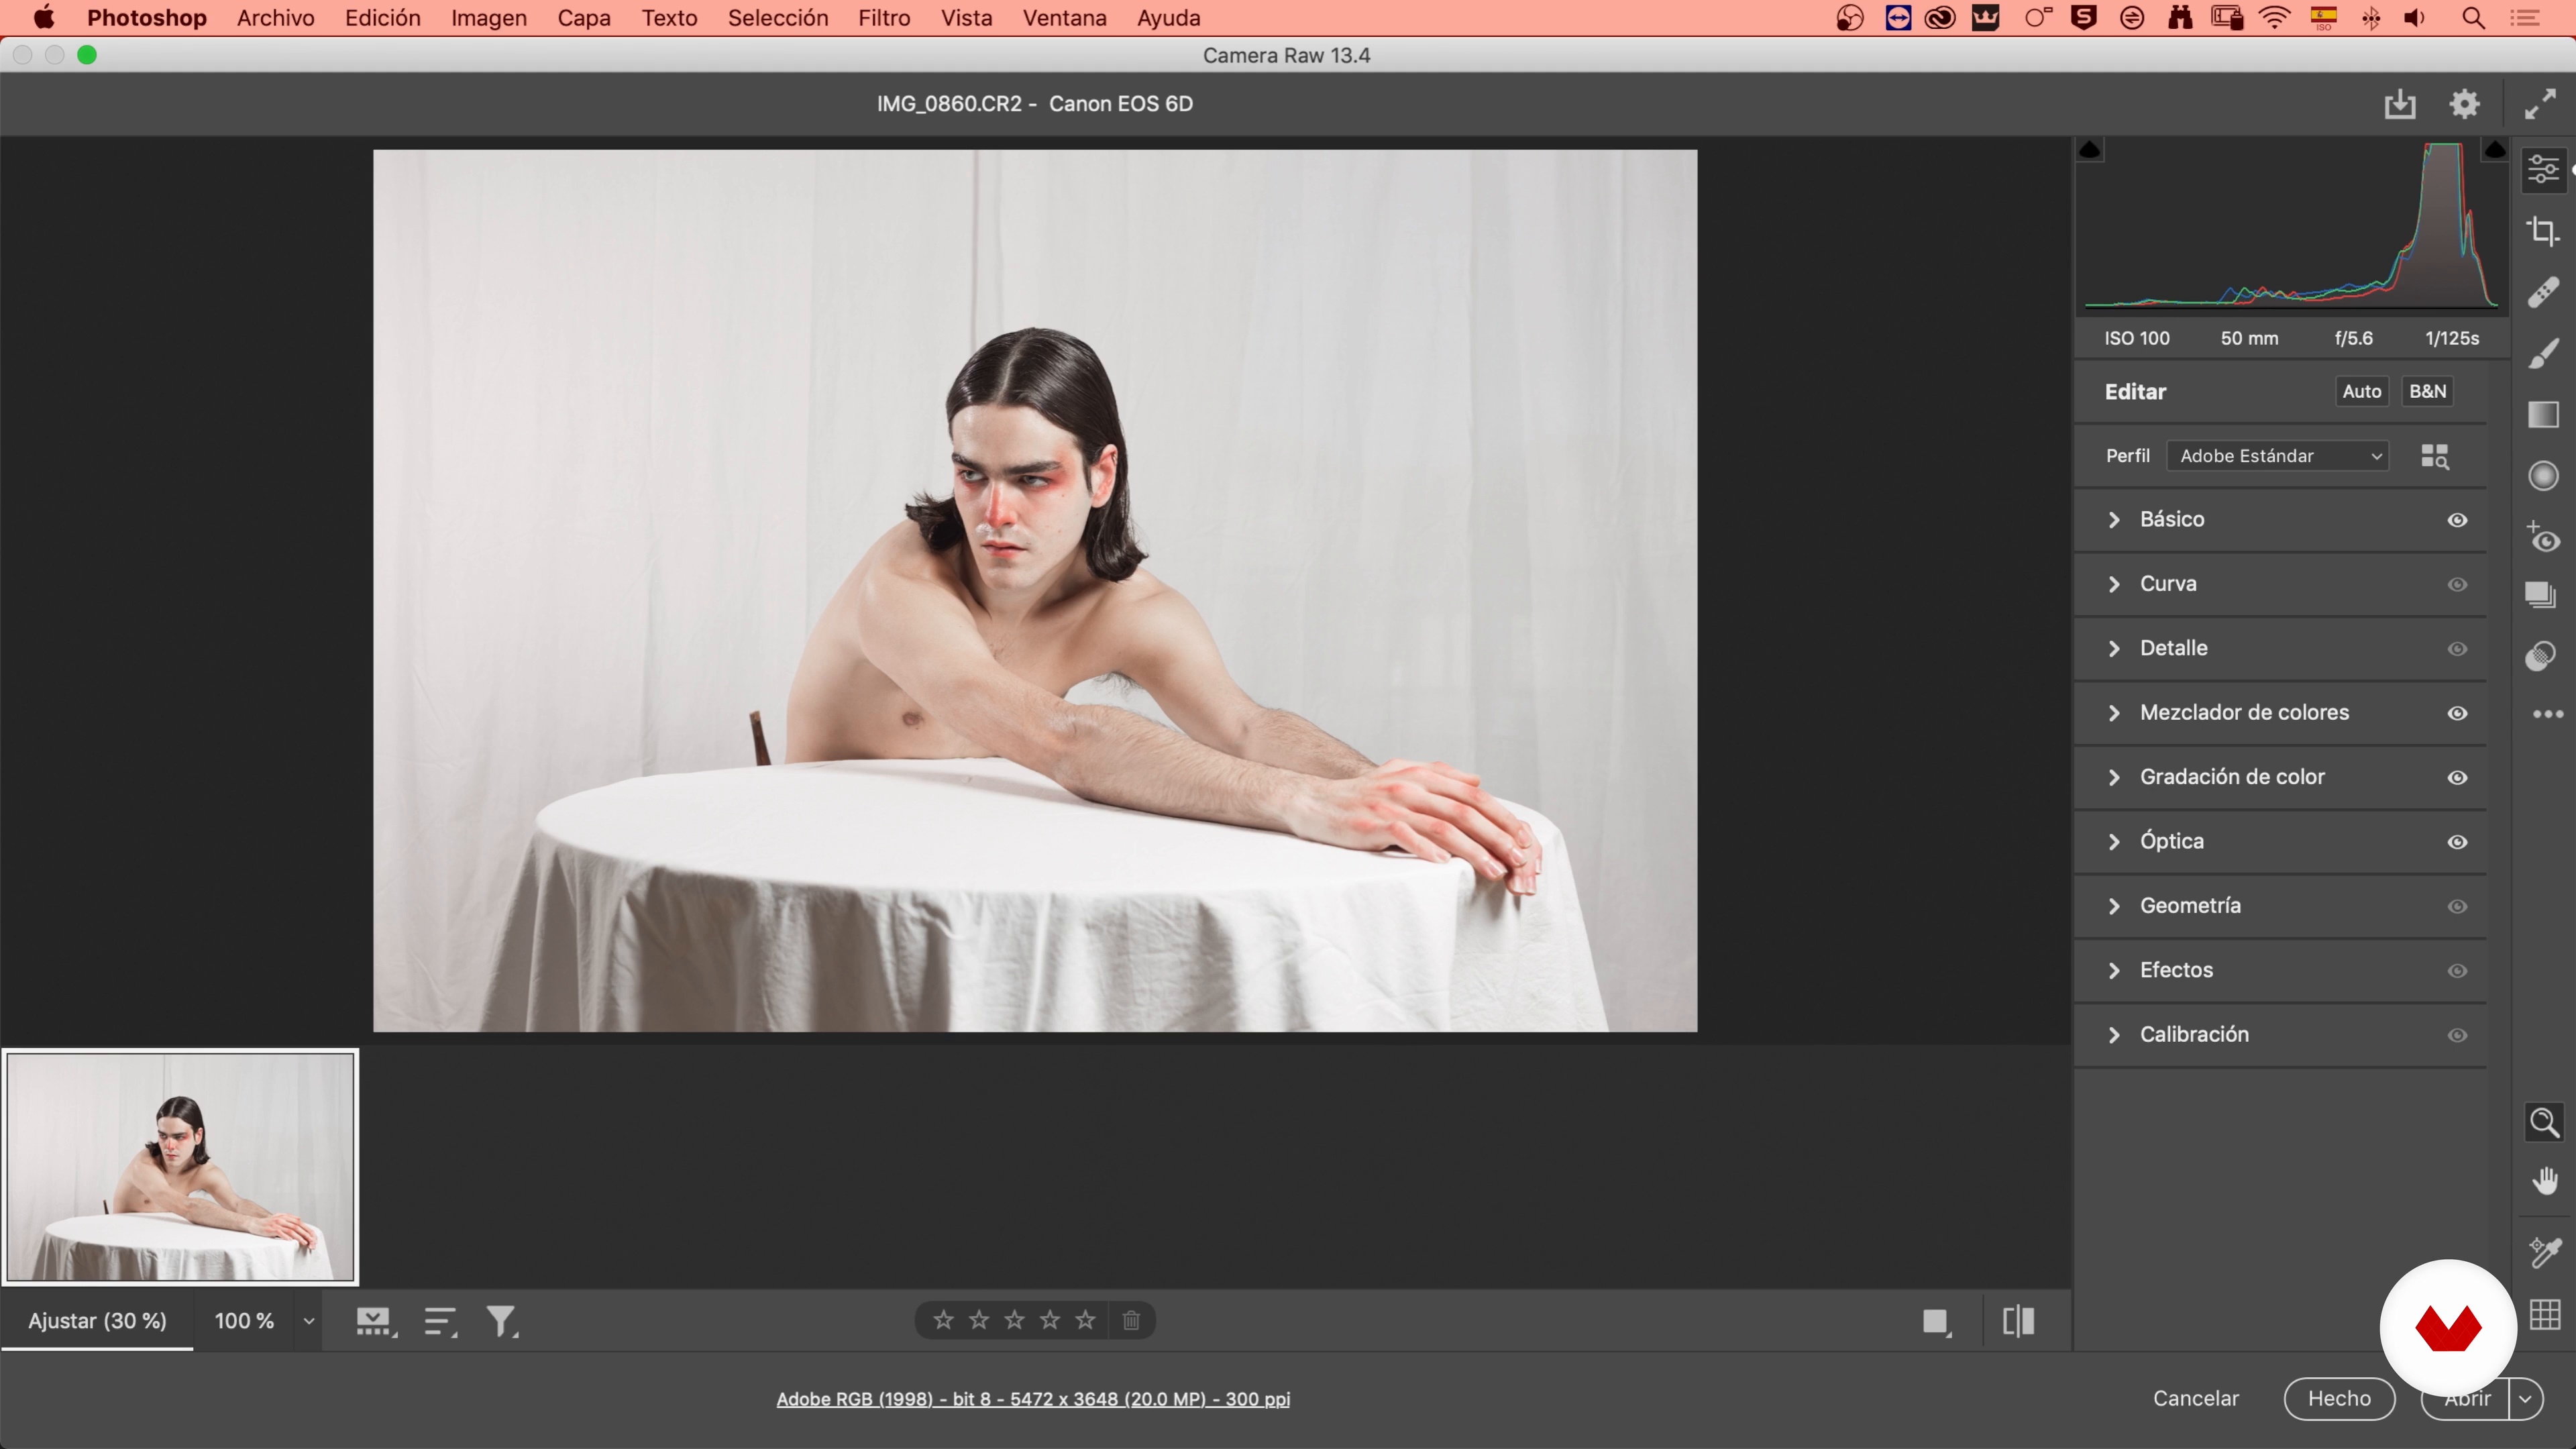Screen dimensions: 2576x1449
Task: Open the zoom level dropdown arrow
Action: tap(309, 1321)
